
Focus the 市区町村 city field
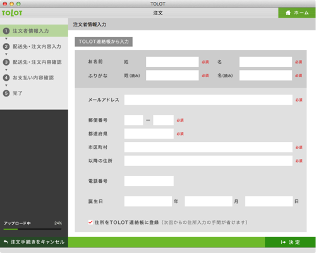(209, 147)
